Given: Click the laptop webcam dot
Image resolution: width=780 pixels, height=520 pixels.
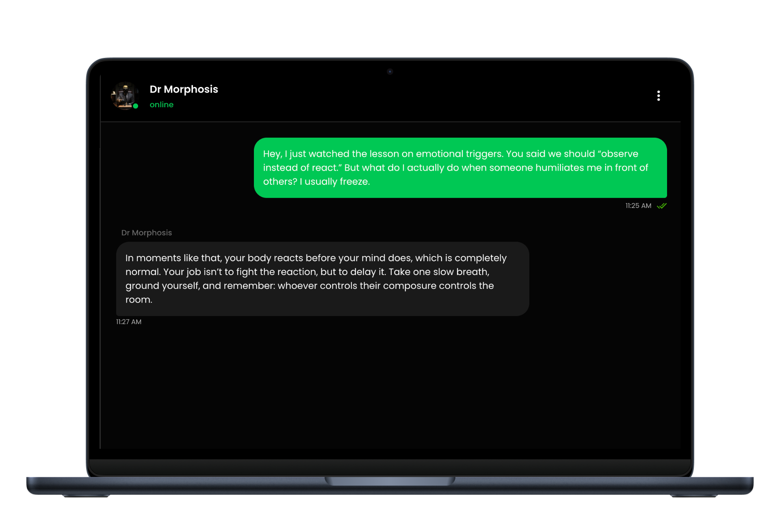Looking at the screenshot, I should [x=390, y=72].
